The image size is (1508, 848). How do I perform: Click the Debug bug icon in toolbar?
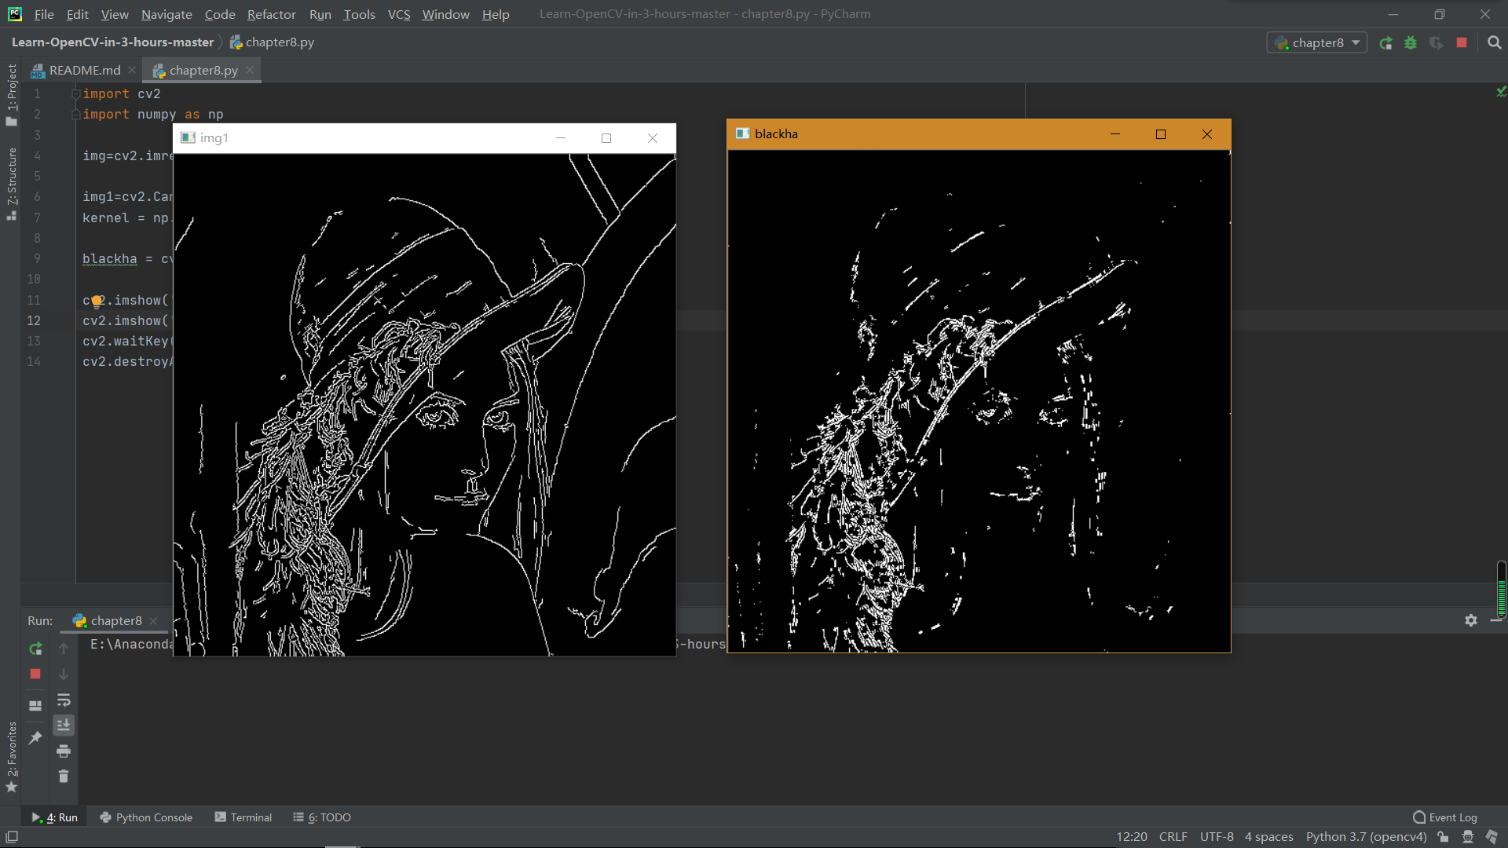1411,43
